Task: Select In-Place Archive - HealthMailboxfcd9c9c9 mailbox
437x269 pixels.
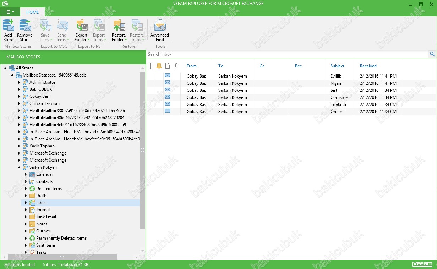Action: click(84, 139)
